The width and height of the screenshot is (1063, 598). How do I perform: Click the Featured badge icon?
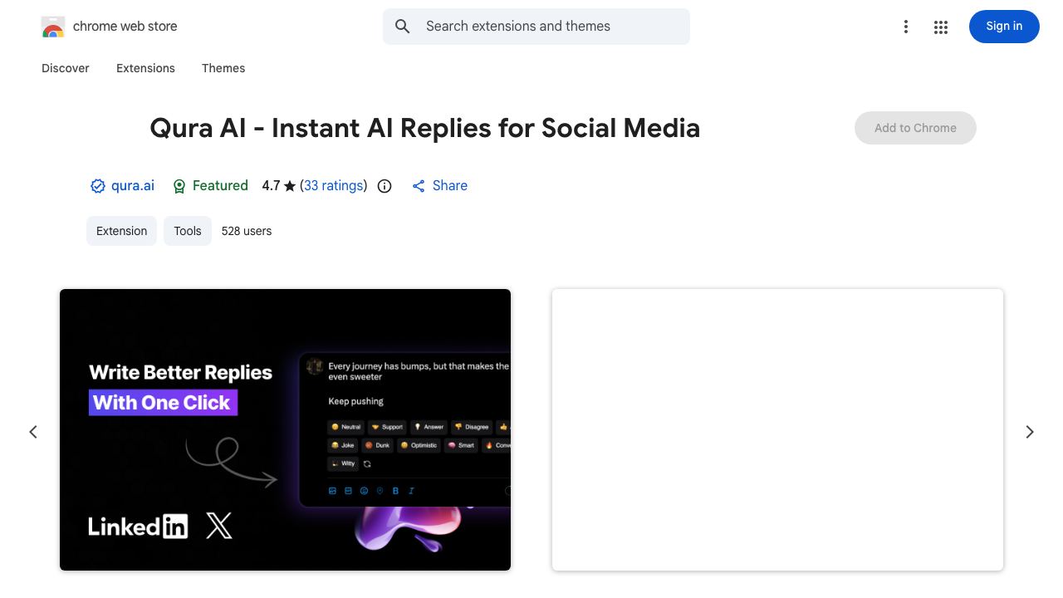[x=179, y=186]
